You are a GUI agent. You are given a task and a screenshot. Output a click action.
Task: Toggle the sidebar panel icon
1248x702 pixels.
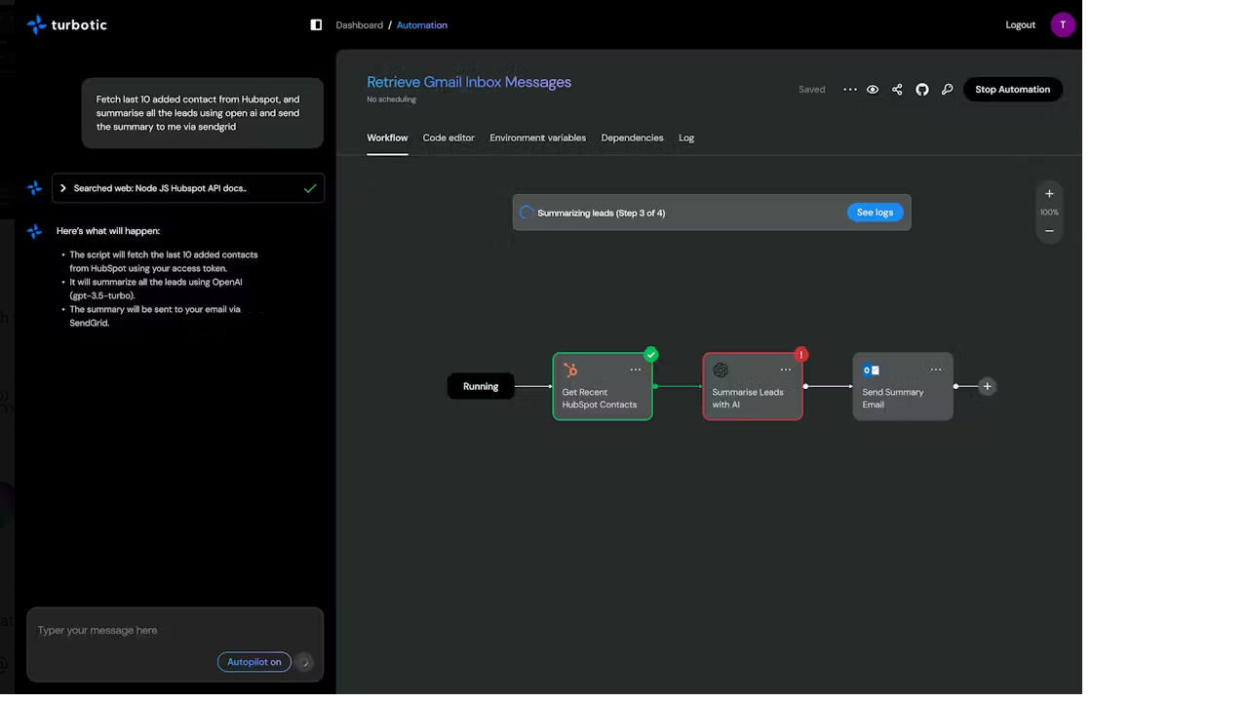[316, 24]
